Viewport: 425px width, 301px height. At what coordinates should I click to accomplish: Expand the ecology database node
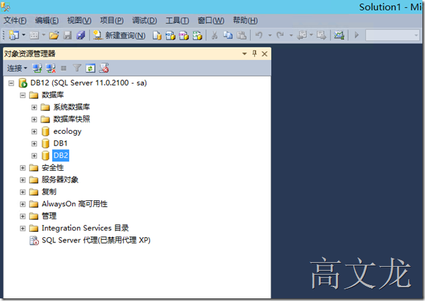tap(34, 132)
